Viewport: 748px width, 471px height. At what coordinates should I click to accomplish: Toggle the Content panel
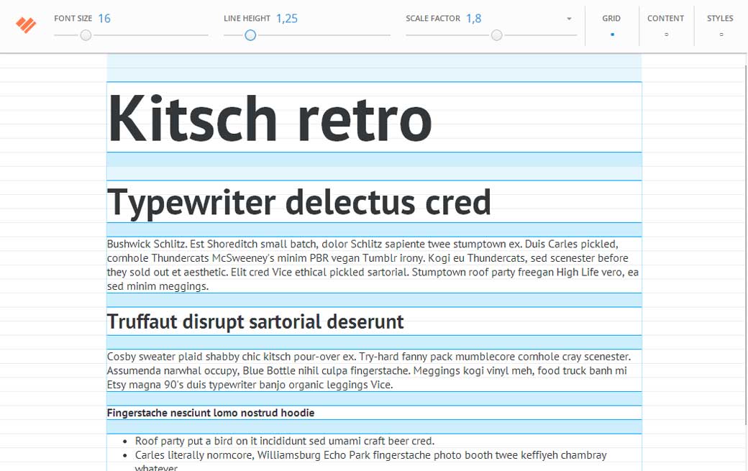click(665, 25)
